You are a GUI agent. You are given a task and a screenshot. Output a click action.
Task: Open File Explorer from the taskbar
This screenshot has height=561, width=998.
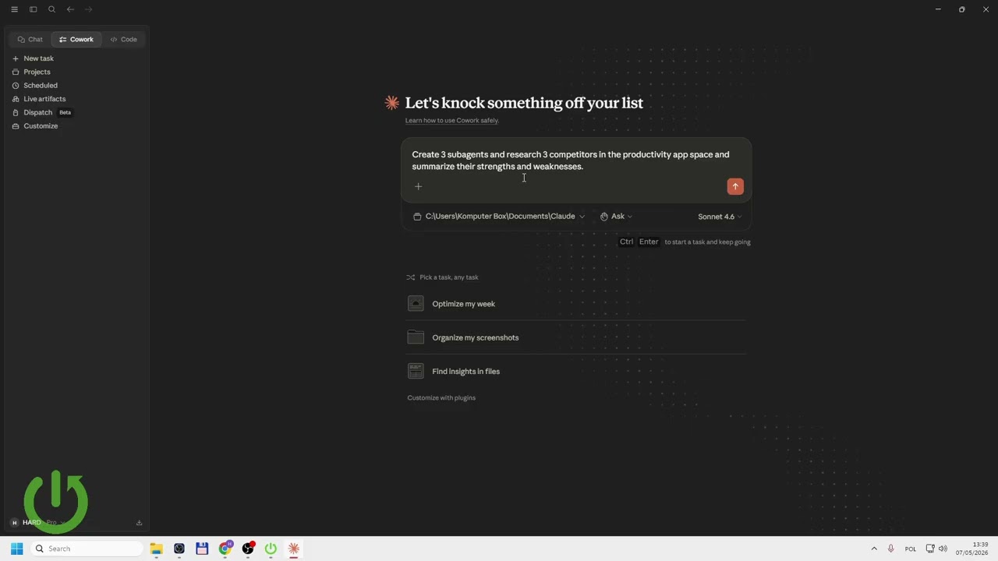(x=156, y=549)
